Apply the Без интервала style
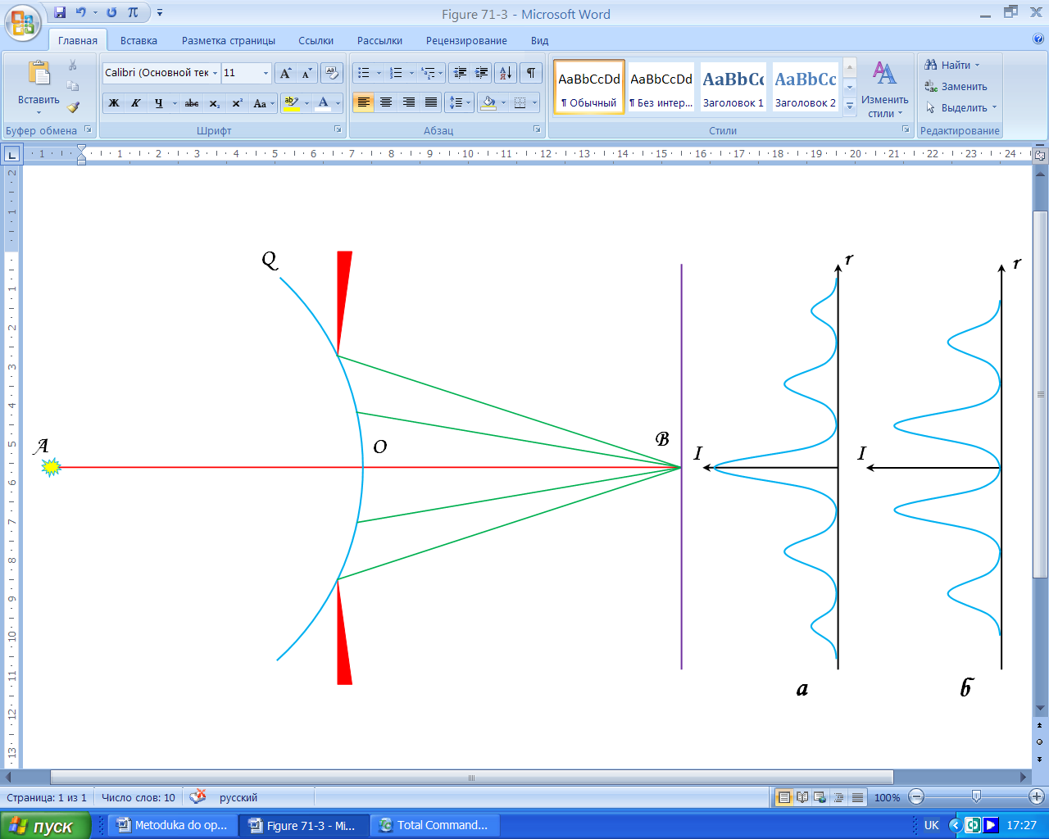Image resolution: width=1049 pixels, height=839 pixels. (x=661, y=86)
